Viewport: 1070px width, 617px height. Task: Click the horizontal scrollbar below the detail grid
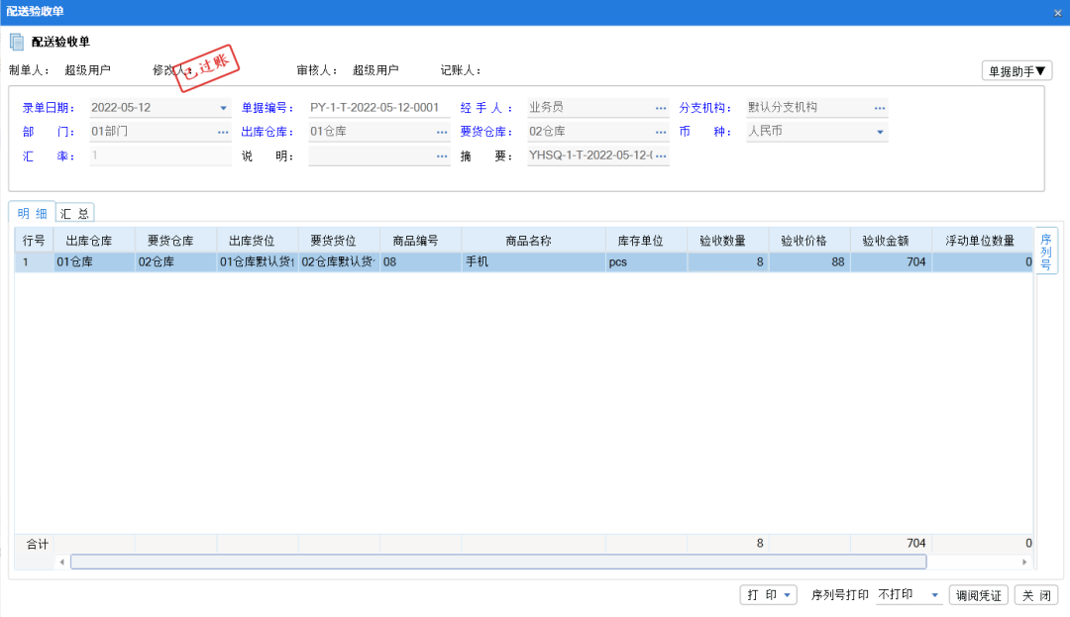coord(495,562)
